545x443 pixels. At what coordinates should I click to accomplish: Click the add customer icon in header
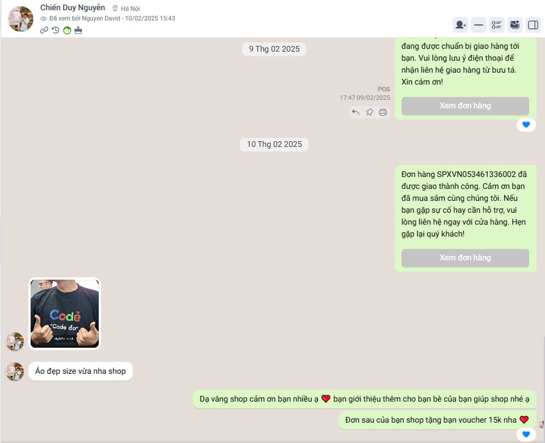coord(460,25)
